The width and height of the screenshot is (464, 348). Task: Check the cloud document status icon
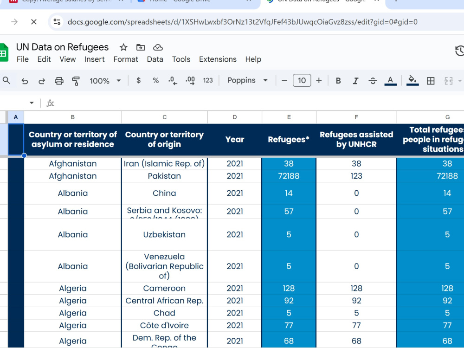(158, 47)
